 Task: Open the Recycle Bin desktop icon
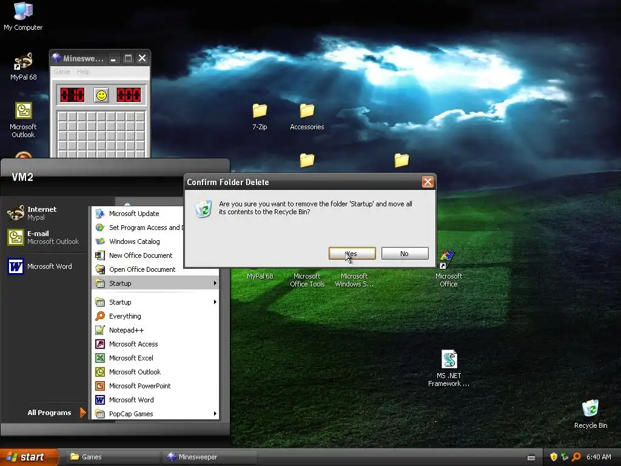click(591, 414)
